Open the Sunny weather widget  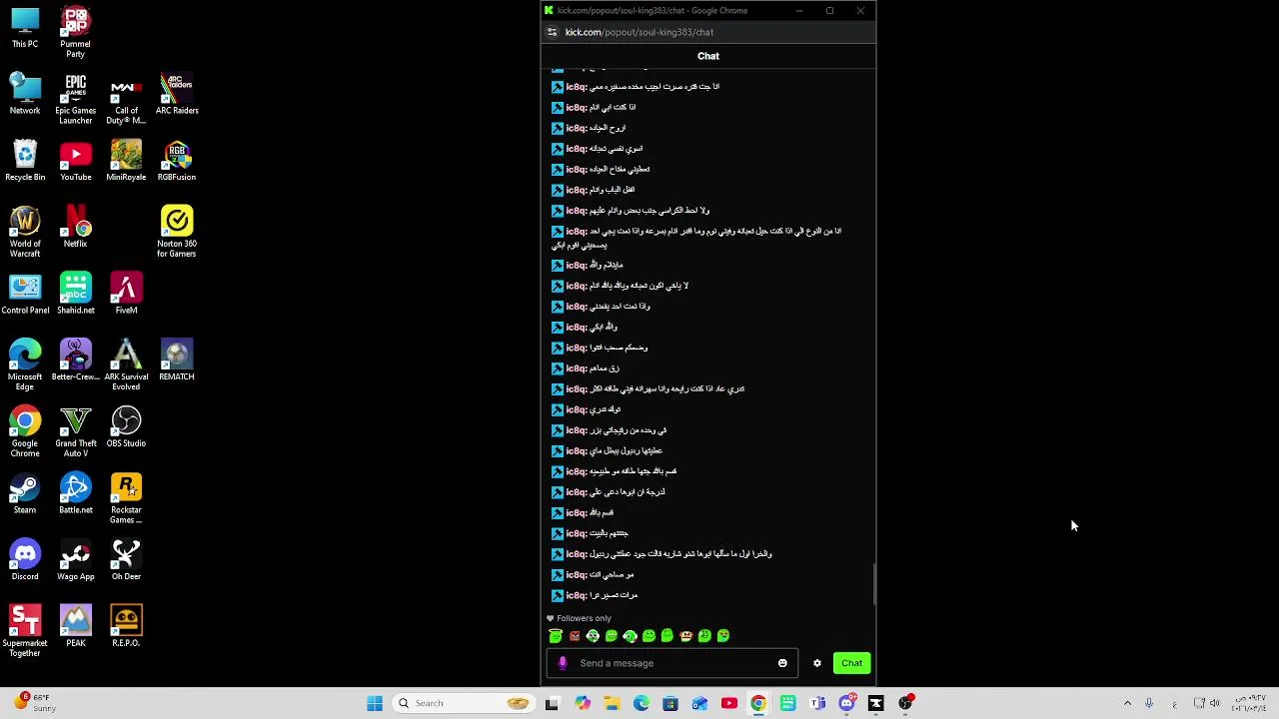(33, 703)
